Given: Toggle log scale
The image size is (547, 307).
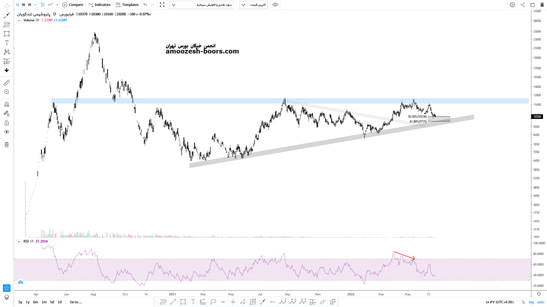Looking at the screenshot, I should [x=531, y=302].
